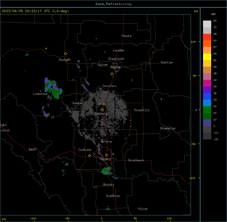The width and height of the screenshot is (227, 222).
Task: Click the Okotoks label
Action: 108,185
